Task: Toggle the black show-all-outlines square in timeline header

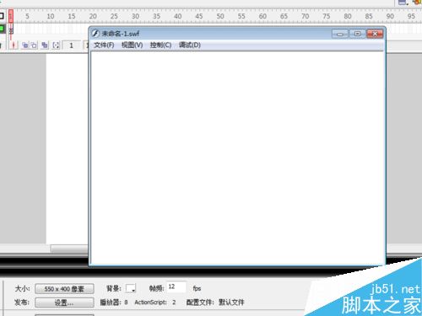Action: click(2, 16)
